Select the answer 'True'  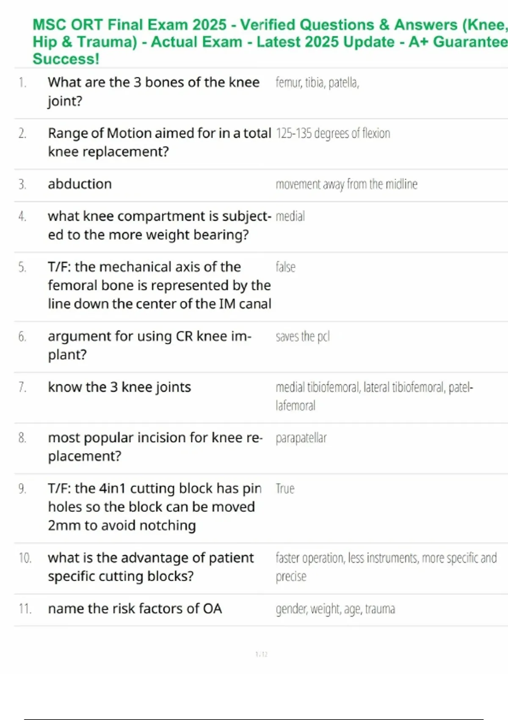285,489
